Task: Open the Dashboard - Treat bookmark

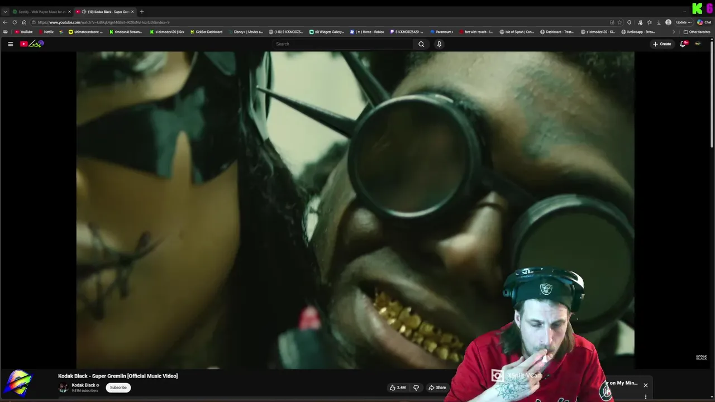Action: click(x=557, y=32)
